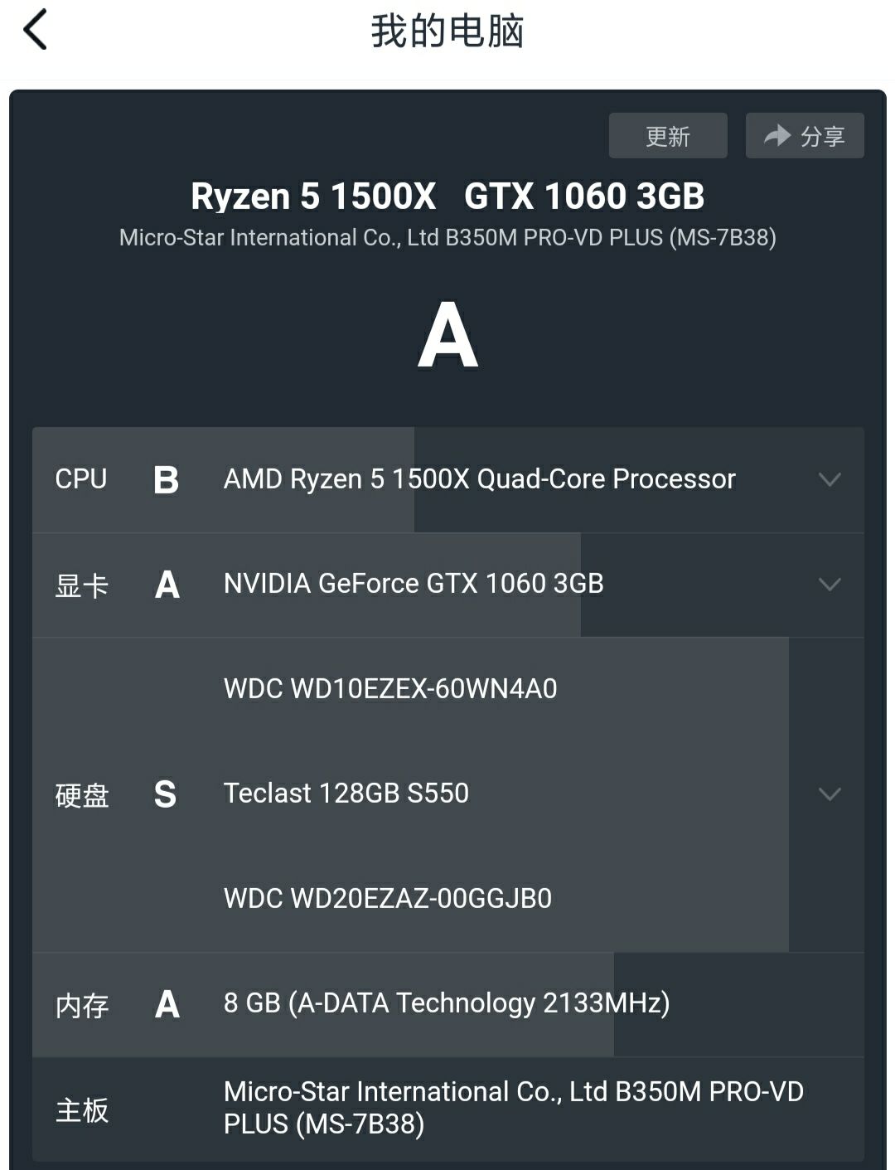Select the AMD Ryzen 5 1500X processor entry

(480, 479)
